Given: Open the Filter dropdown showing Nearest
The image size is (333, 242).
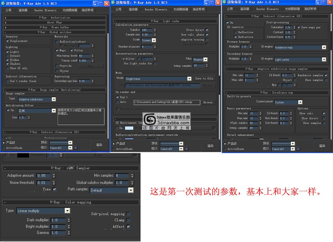Looking at the screenshot, I should click(x=200, y=59).
